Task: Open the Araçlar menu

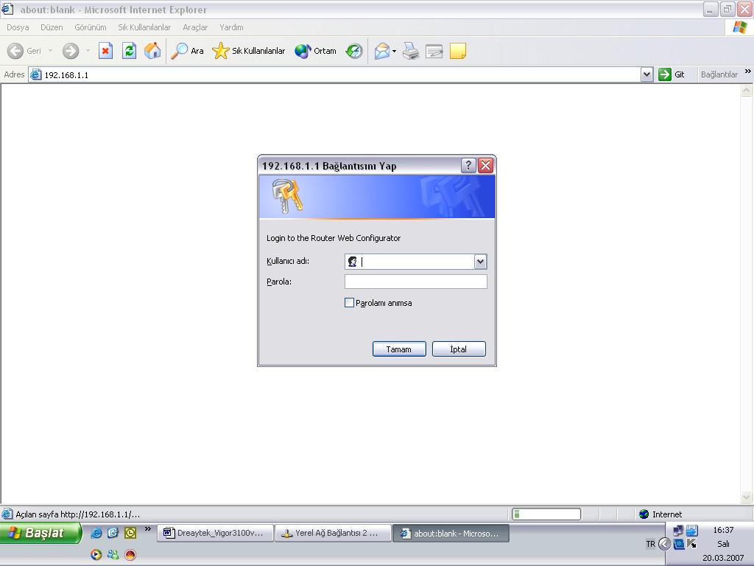Action: 195,27
